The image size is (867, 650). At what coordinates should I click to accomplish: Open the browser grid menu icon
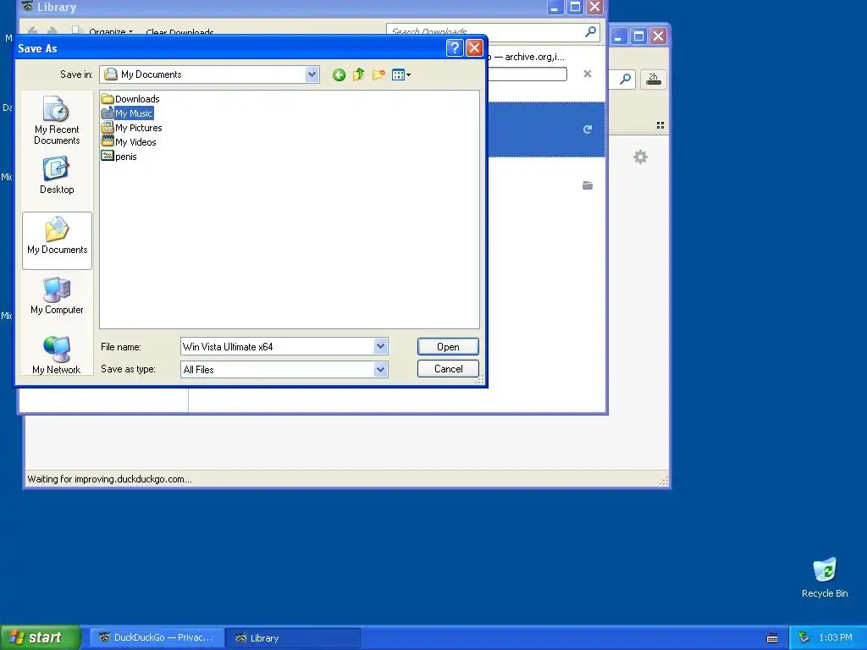[x=660, y=125]
